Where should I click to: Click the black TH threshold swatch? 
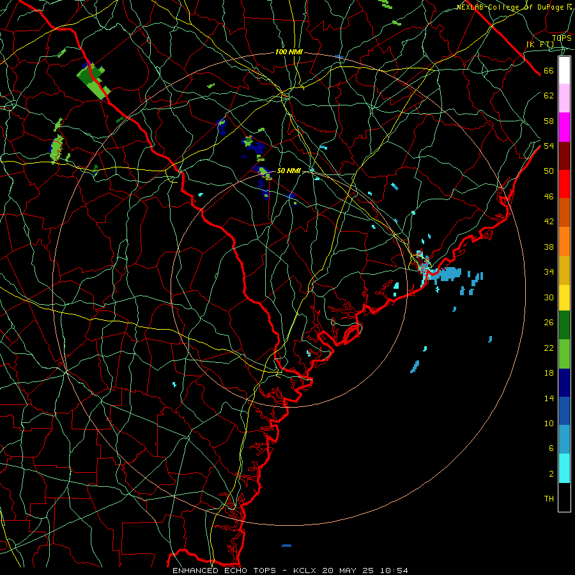(x=564, y=497)
